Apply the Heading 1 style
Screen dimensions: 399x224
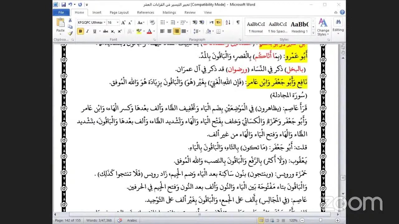(x=300, y=27)
